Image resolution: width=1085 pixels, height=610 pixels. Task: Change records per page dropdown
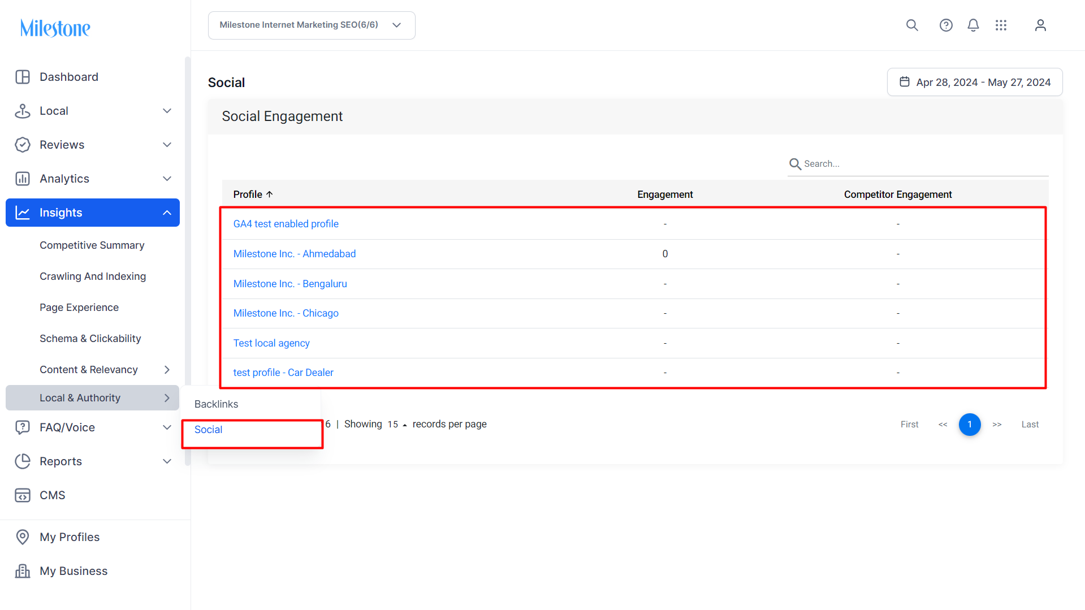[x=397, y=425]
